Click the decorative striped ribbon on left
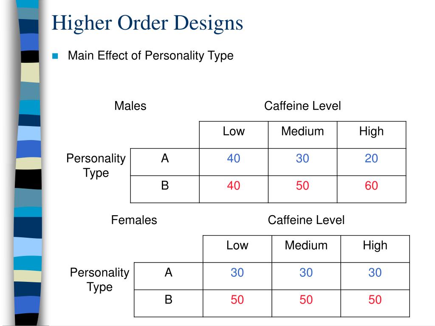The image size is (435, 326). pos(28,163)
